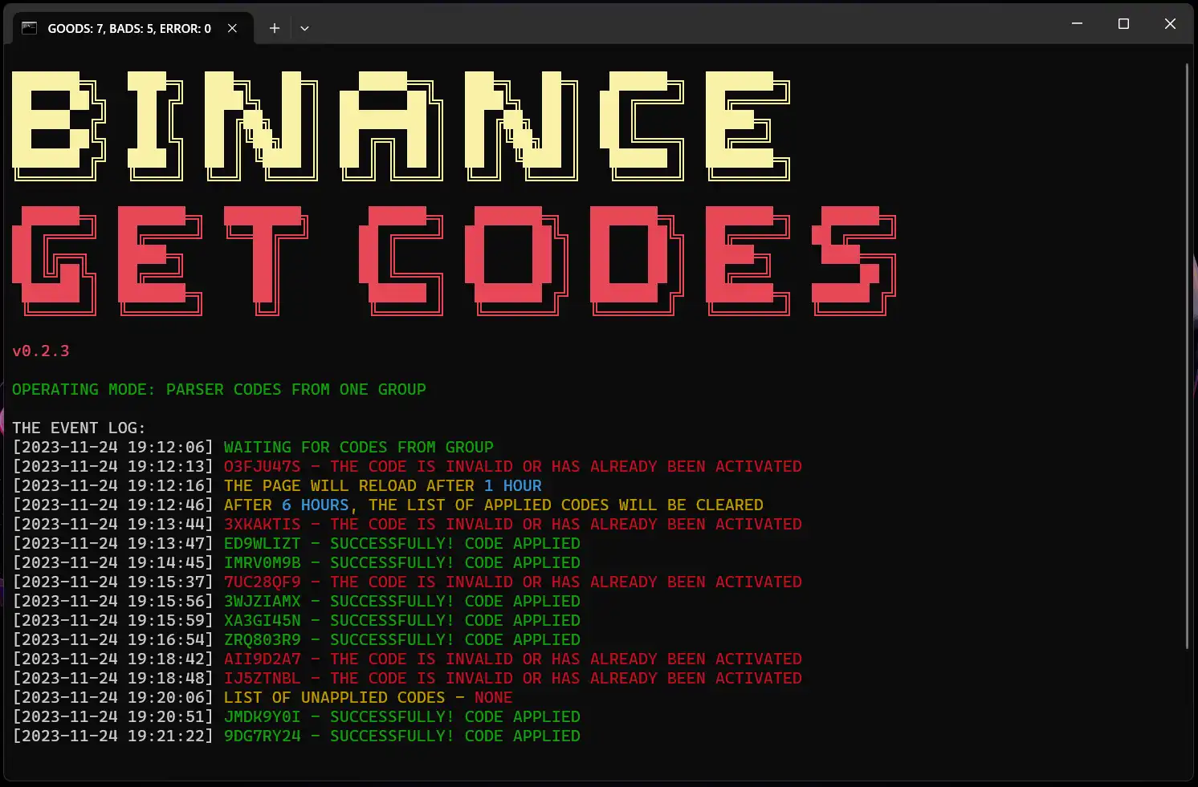This screenshot has width=1198, height=787.
Task: Select the GOODS: 7, BADS: 5, ERROR: 0 tab
Action: click(x=133, y=28)
